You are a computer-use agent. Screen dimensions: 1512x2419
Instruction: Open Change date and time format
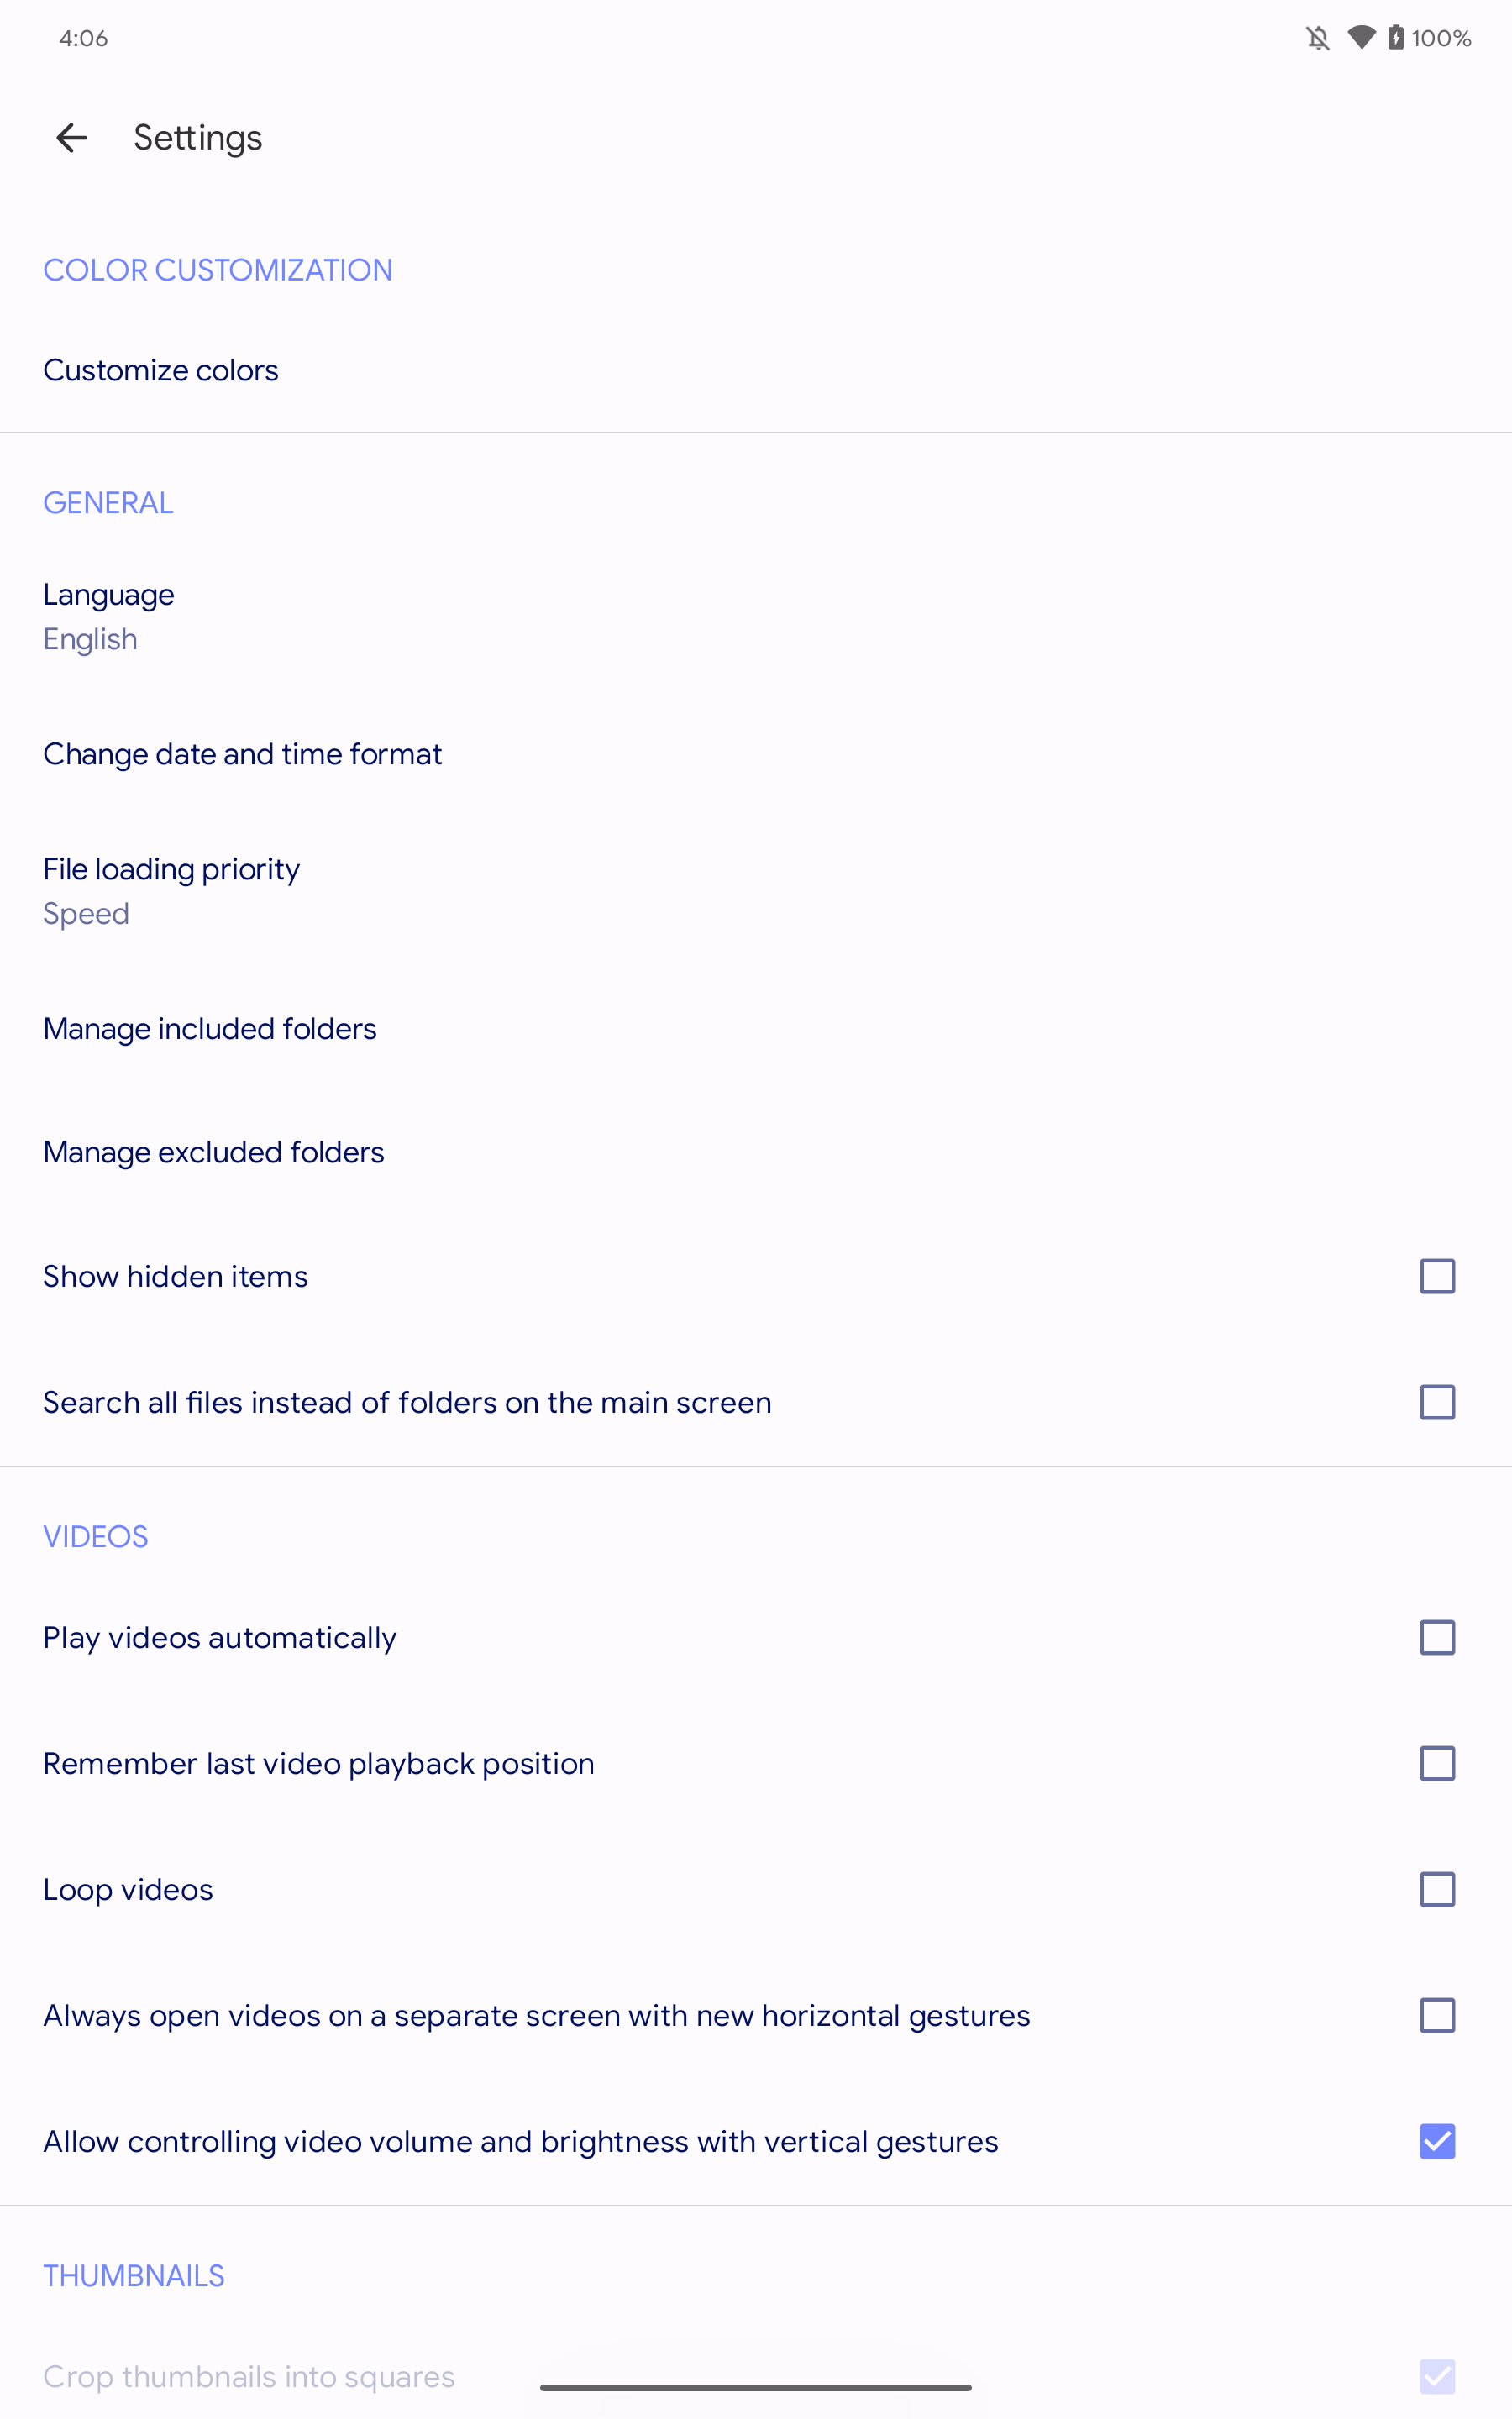pos(242,753)
